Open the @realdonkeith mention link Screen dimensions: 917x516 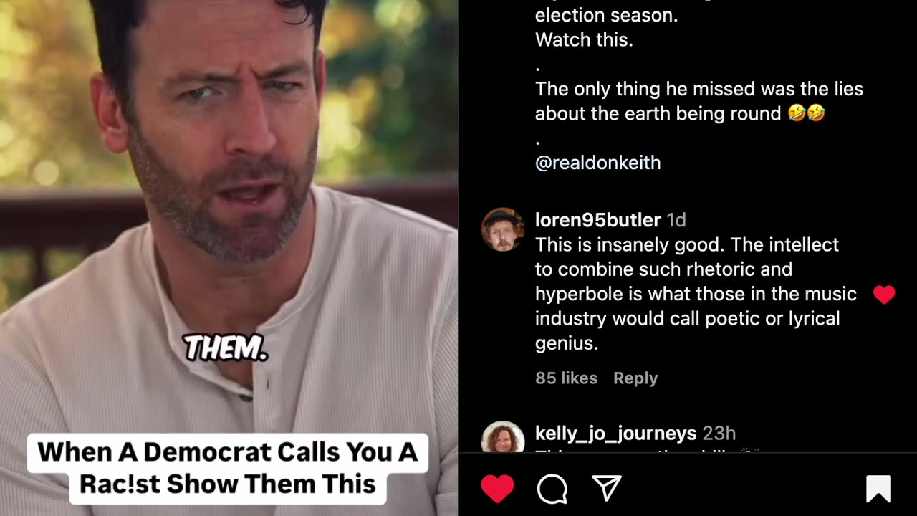[597, 163]
